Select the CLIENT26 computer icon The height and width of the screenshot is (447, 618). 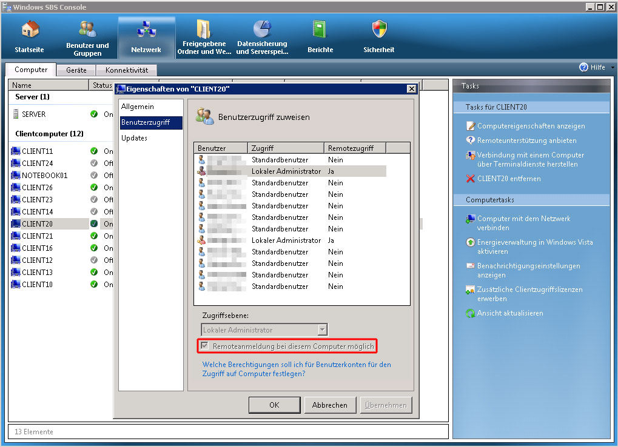coord(16,188)
